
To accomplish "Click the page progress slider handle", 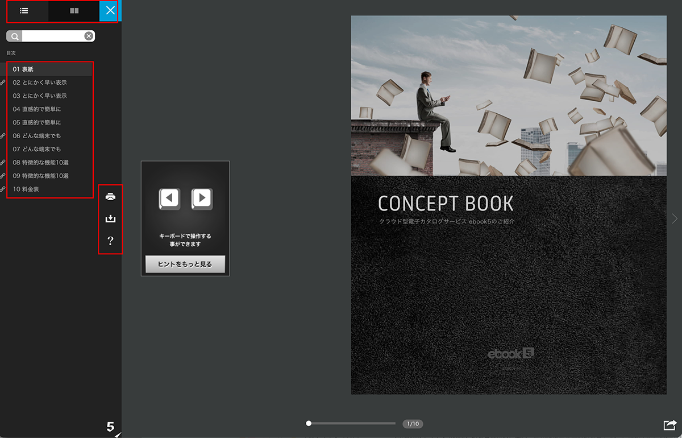I will [309, 423].
